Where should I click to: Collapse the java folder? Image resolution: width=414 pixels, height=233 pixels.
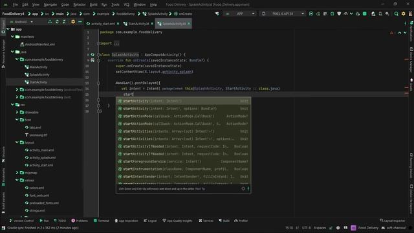coord(12,52)
